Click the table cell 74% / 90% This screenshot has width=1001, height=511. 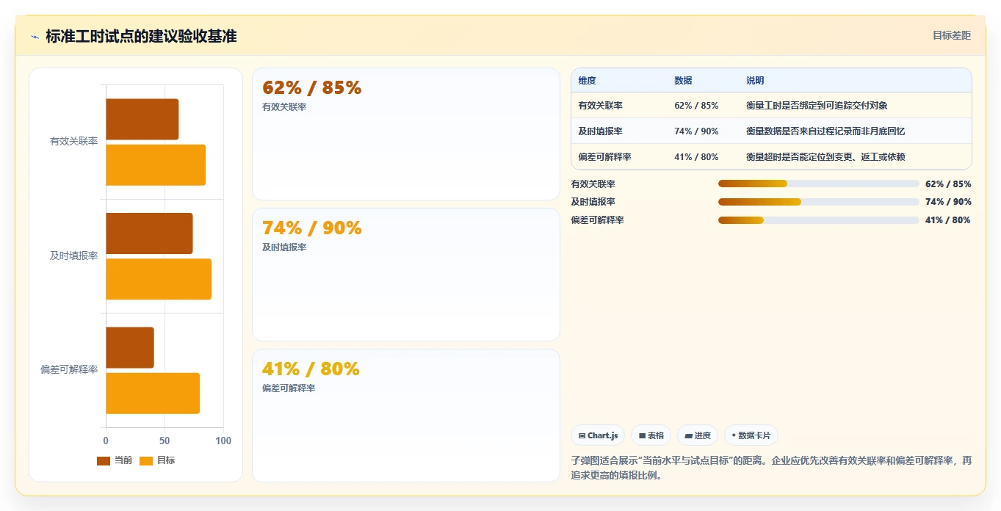coord(696,131)
